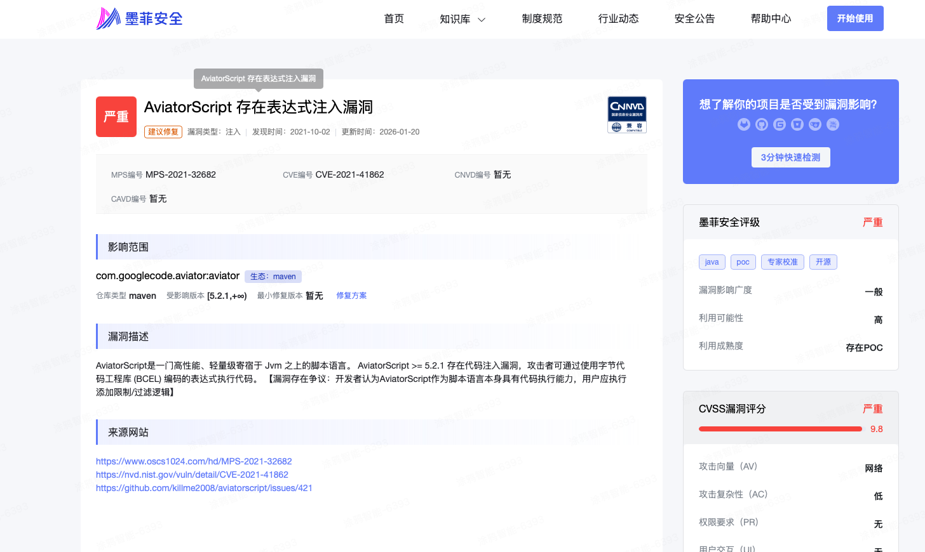This screenshot has width=925, height=552.
Task: Click the 想了解你的项目是否受到漏洞影响 banner heading
Action: (x=788, y=104)
